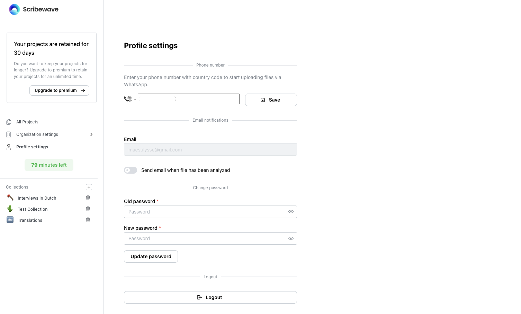
Task: Save the phone number
Action: [x=271, y=100]
